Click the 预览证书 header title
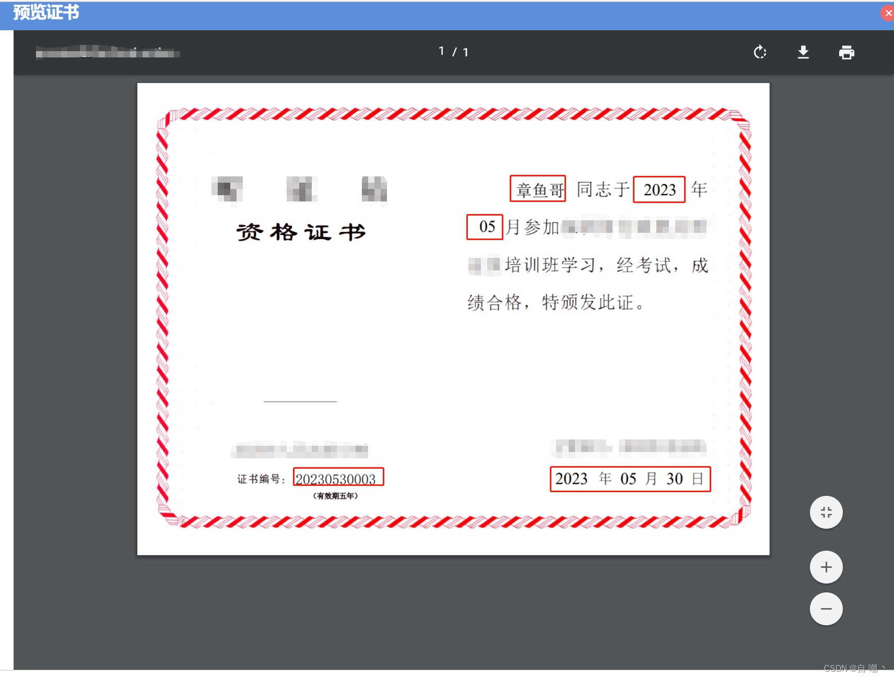The height and width of the screenshot is (678, 894). point(45,12)
